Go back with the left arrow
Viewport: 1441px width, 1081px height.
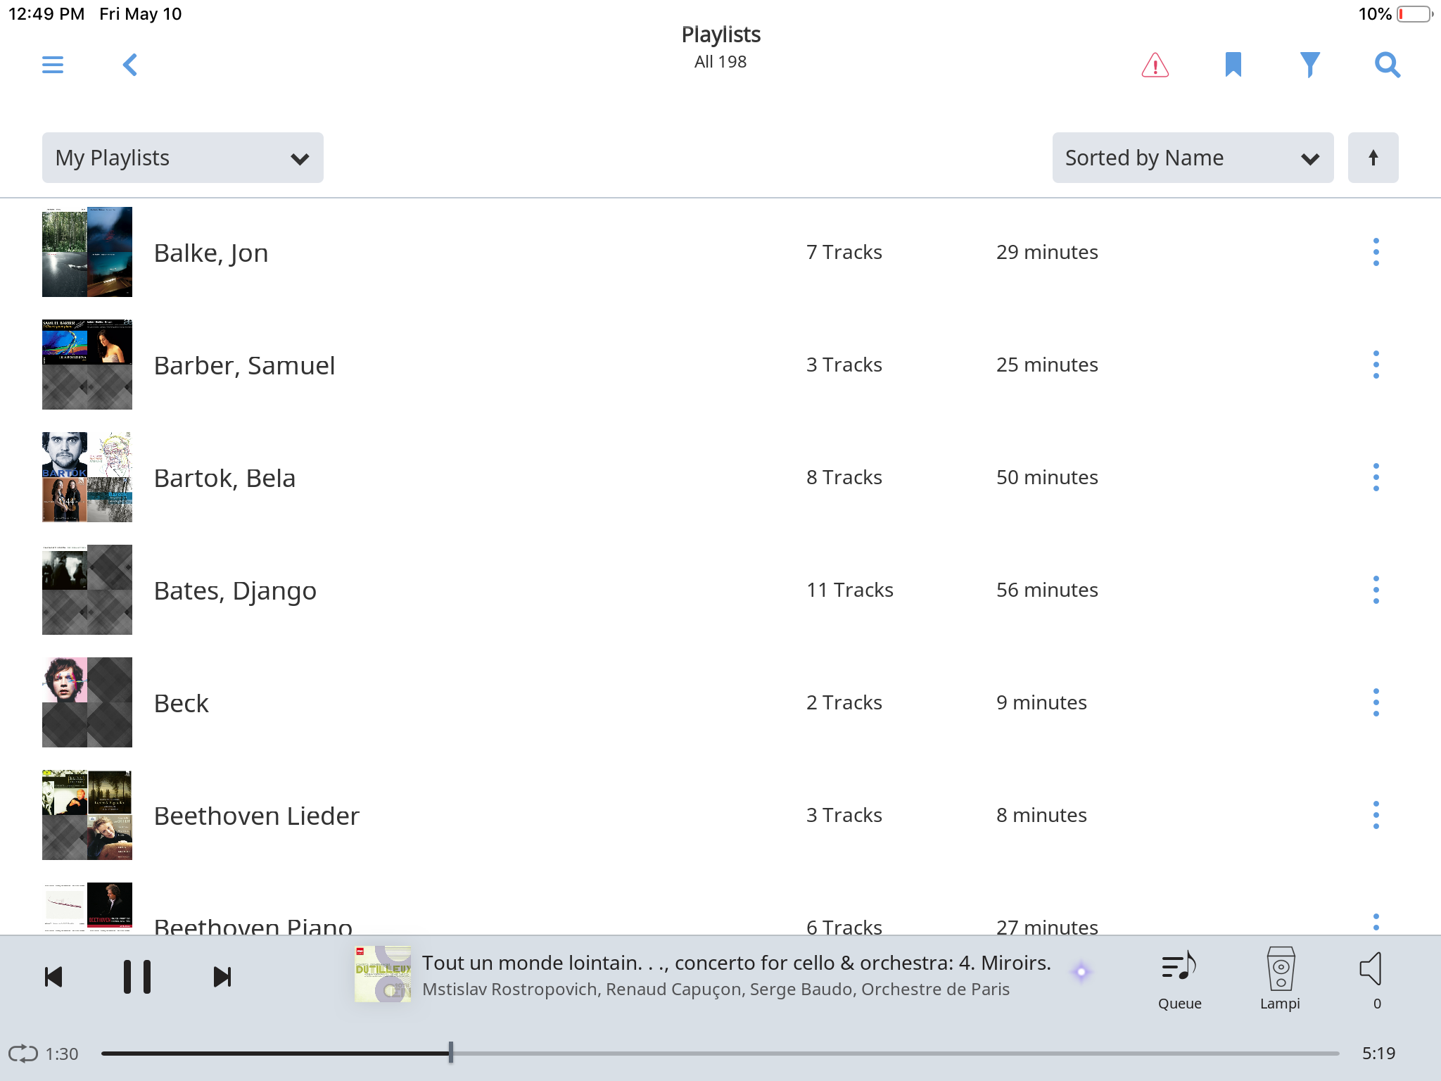coord(130,65)
